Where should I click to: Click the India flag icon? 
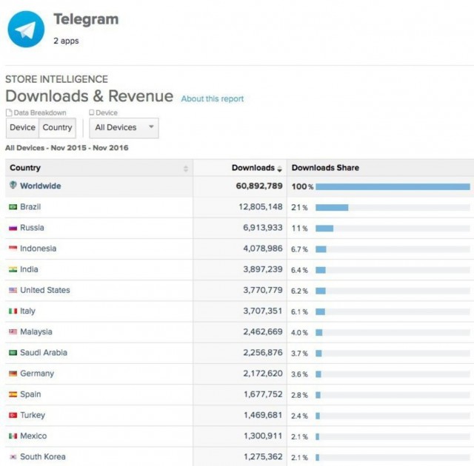click(x=13, y=269)
